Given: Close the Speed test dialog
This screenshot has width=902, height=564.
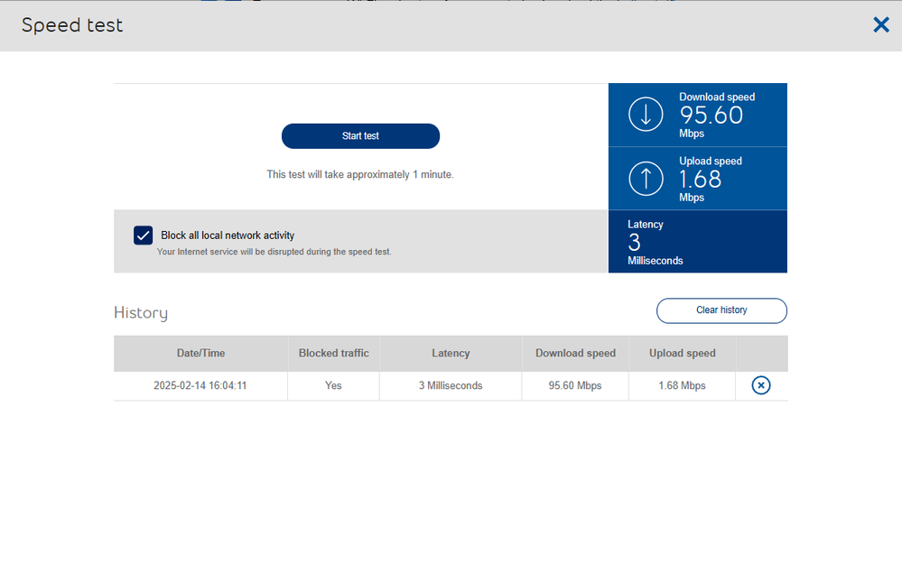Looking at the screenshot, I should (881, 24).
